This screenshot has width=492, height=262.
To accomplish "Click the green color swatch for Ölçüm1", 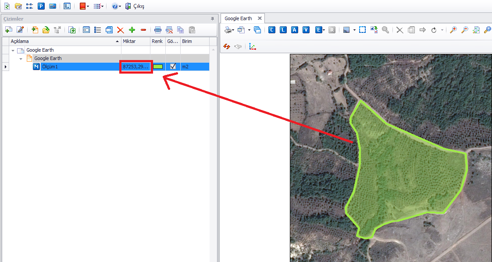I will pos(158,67).
